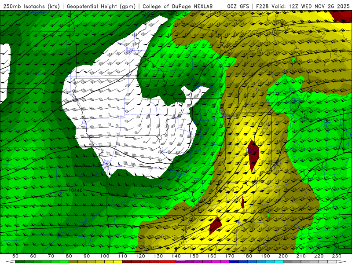
Task: Click the 110 knot legend value
Action: (122, 256)
